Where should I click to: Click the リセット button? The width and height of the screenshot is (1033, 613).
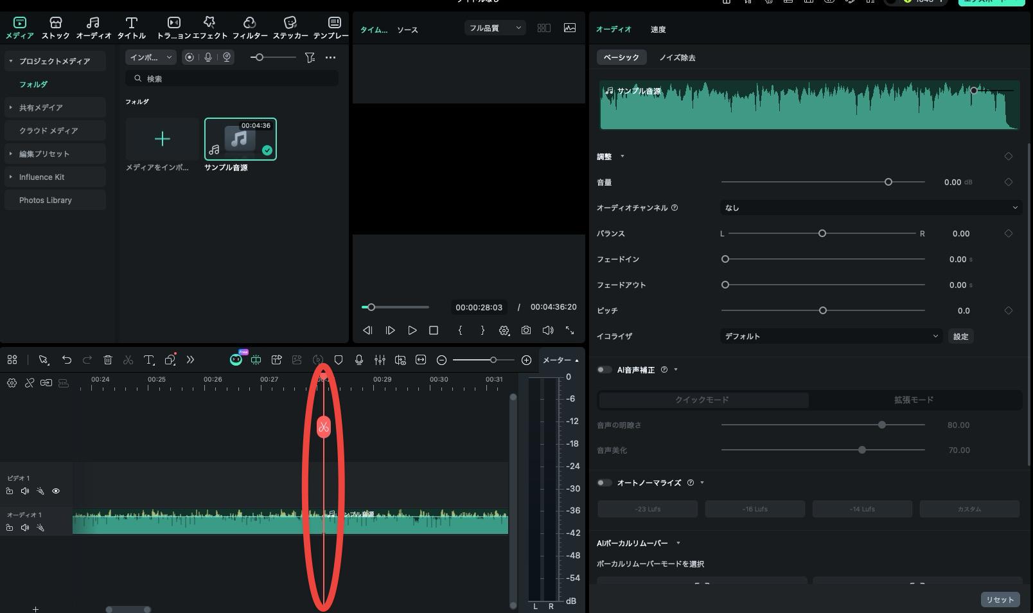1000,600
